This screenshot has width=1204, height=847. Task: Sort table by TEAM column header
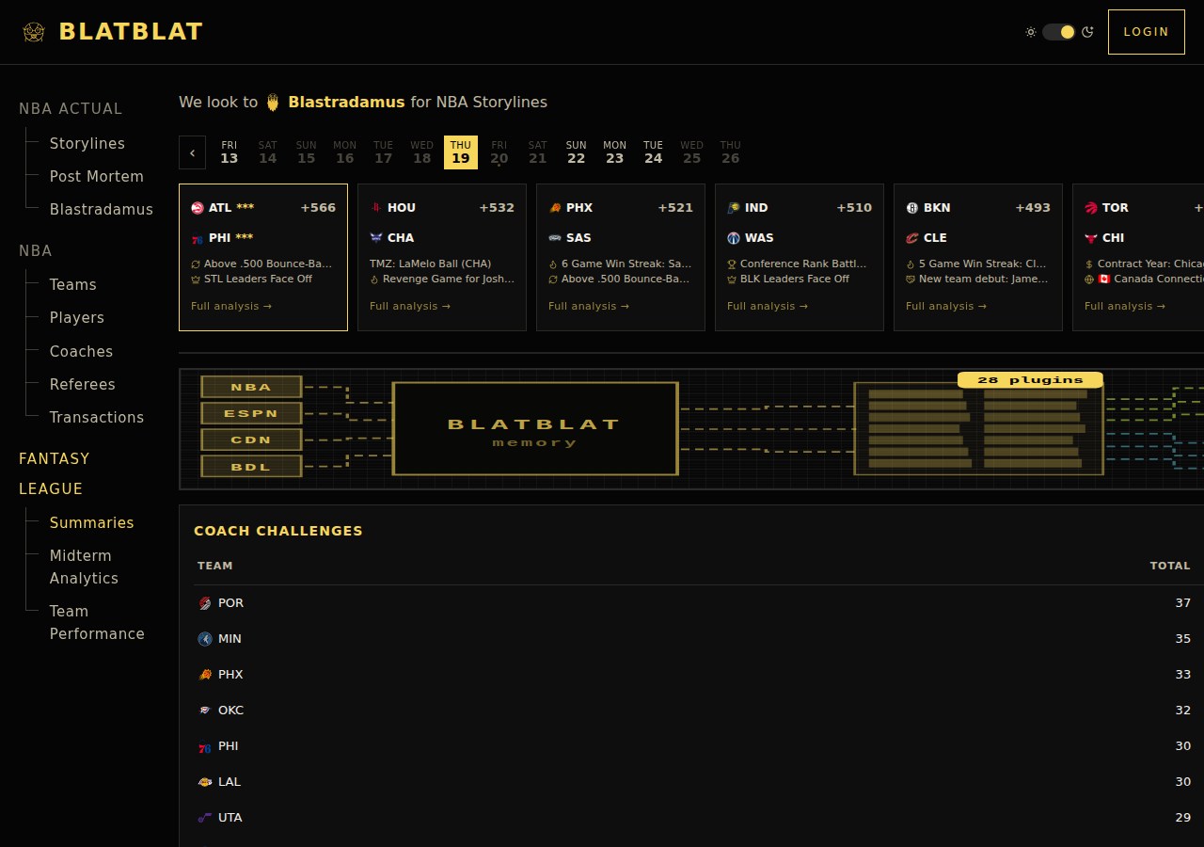click(x=215, y=566)
